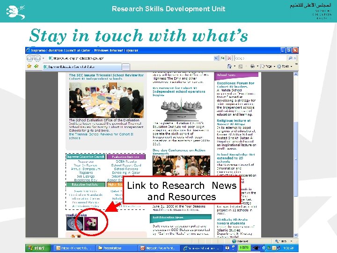Switch to Presentations folder taskbar button
Screen dimensions: 337x253
pos(116,248)
